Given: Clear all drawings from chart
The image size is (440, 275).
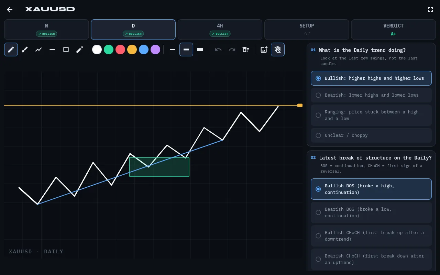Looking at the screenshot, I should tap(246, 49).
